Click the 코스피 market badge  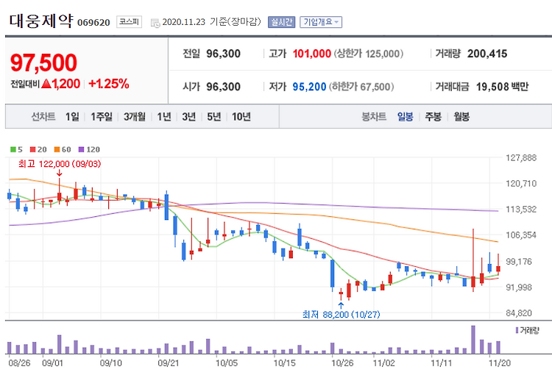coord(130,22)
